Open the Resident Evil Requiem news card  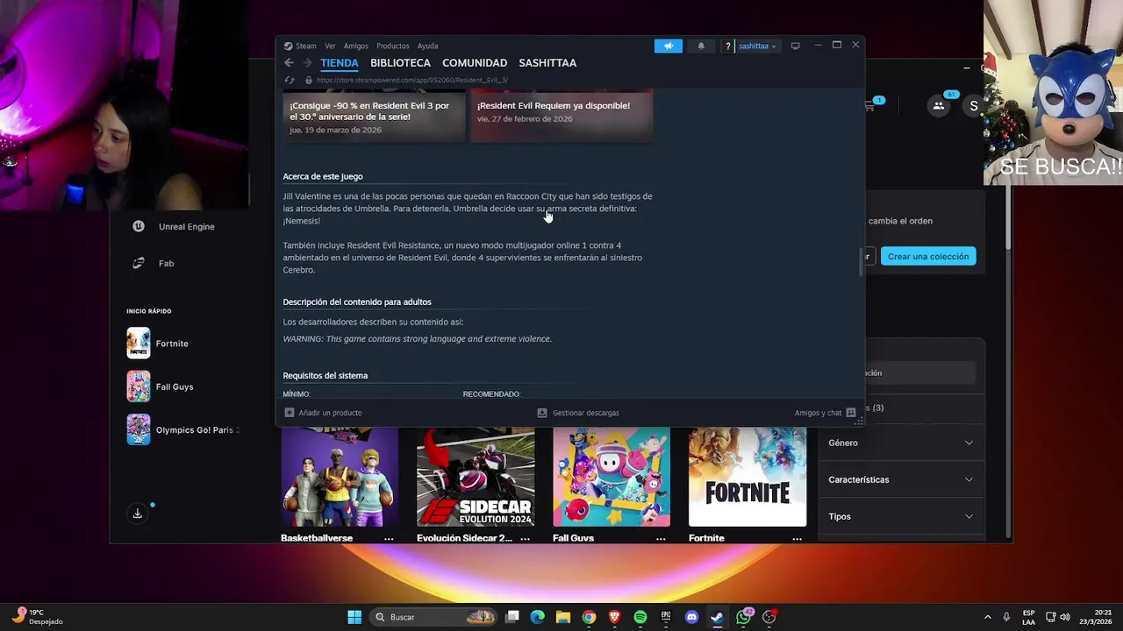(x=561, y=115)
